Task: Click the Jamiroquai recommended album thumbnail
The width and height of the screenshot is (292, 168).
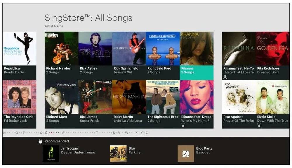Action: (51, 153)
